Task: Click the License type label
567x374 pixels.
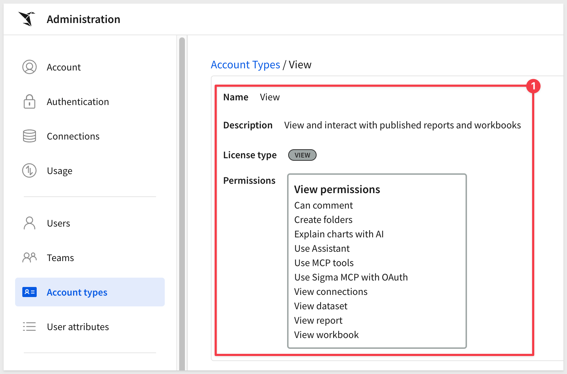Action: coord(250,155)
